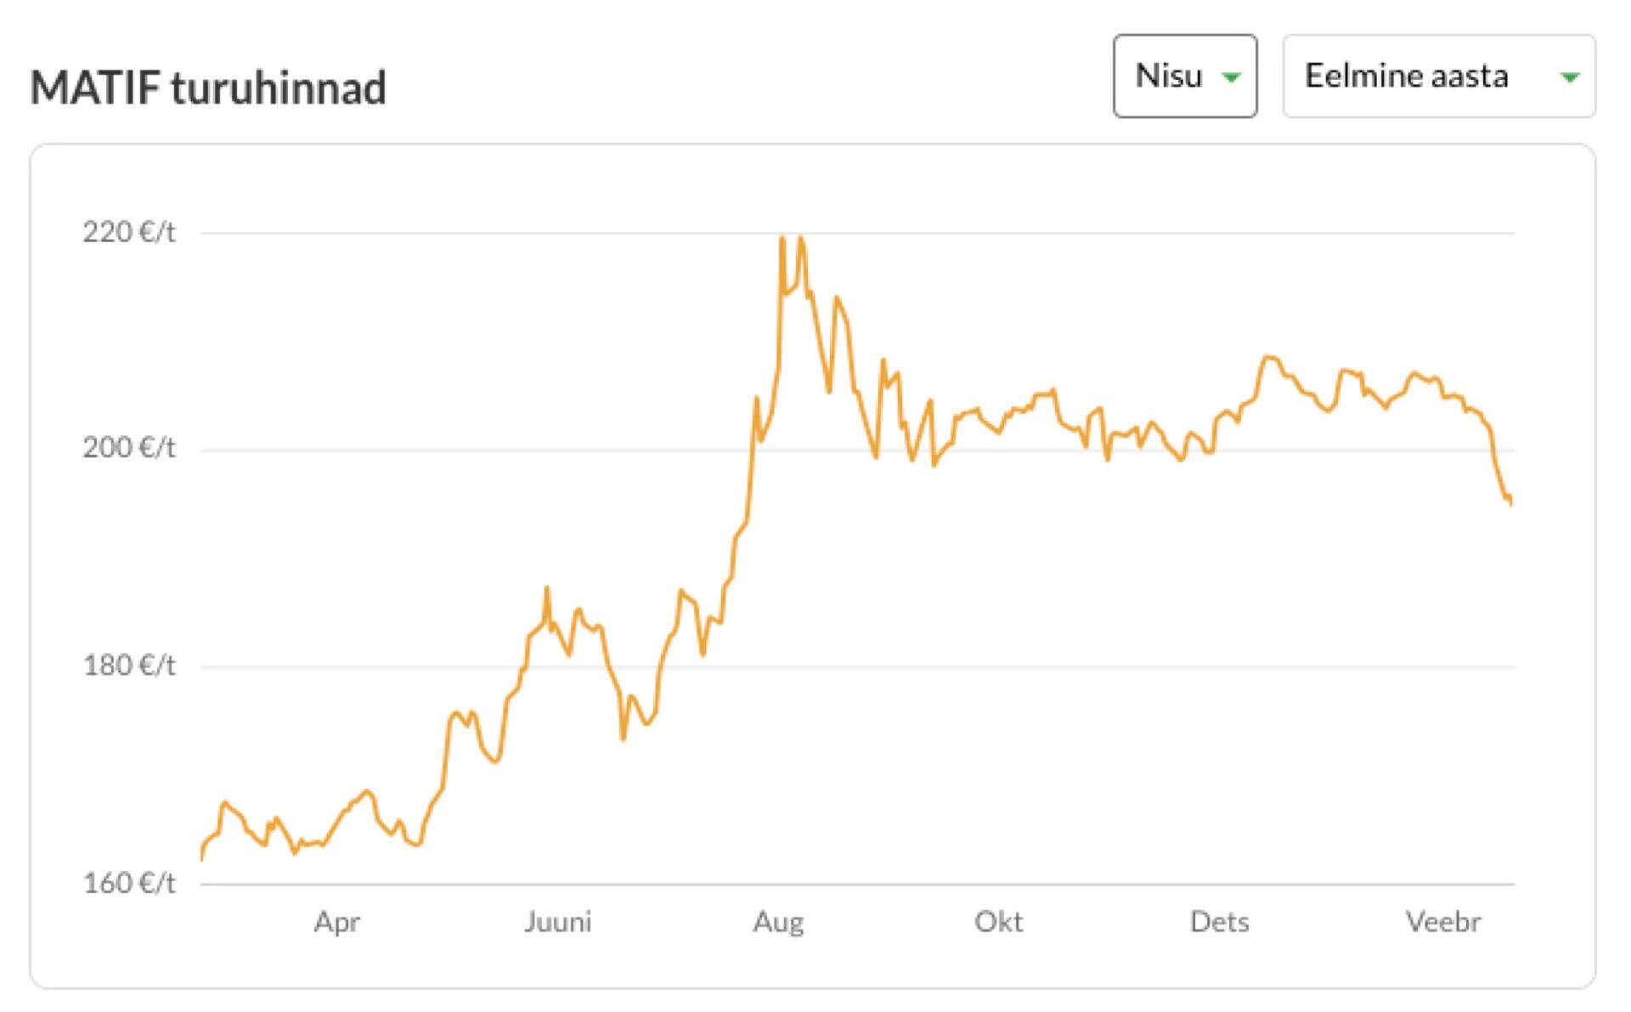Click the rightmost end of the price line
The height and width of the screenshot is (1012, 1631).
(x=1511, y=505)
